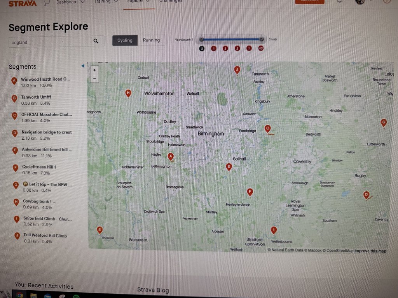Click the location search field containing england
Screen dimensions: 398x298
48,42
